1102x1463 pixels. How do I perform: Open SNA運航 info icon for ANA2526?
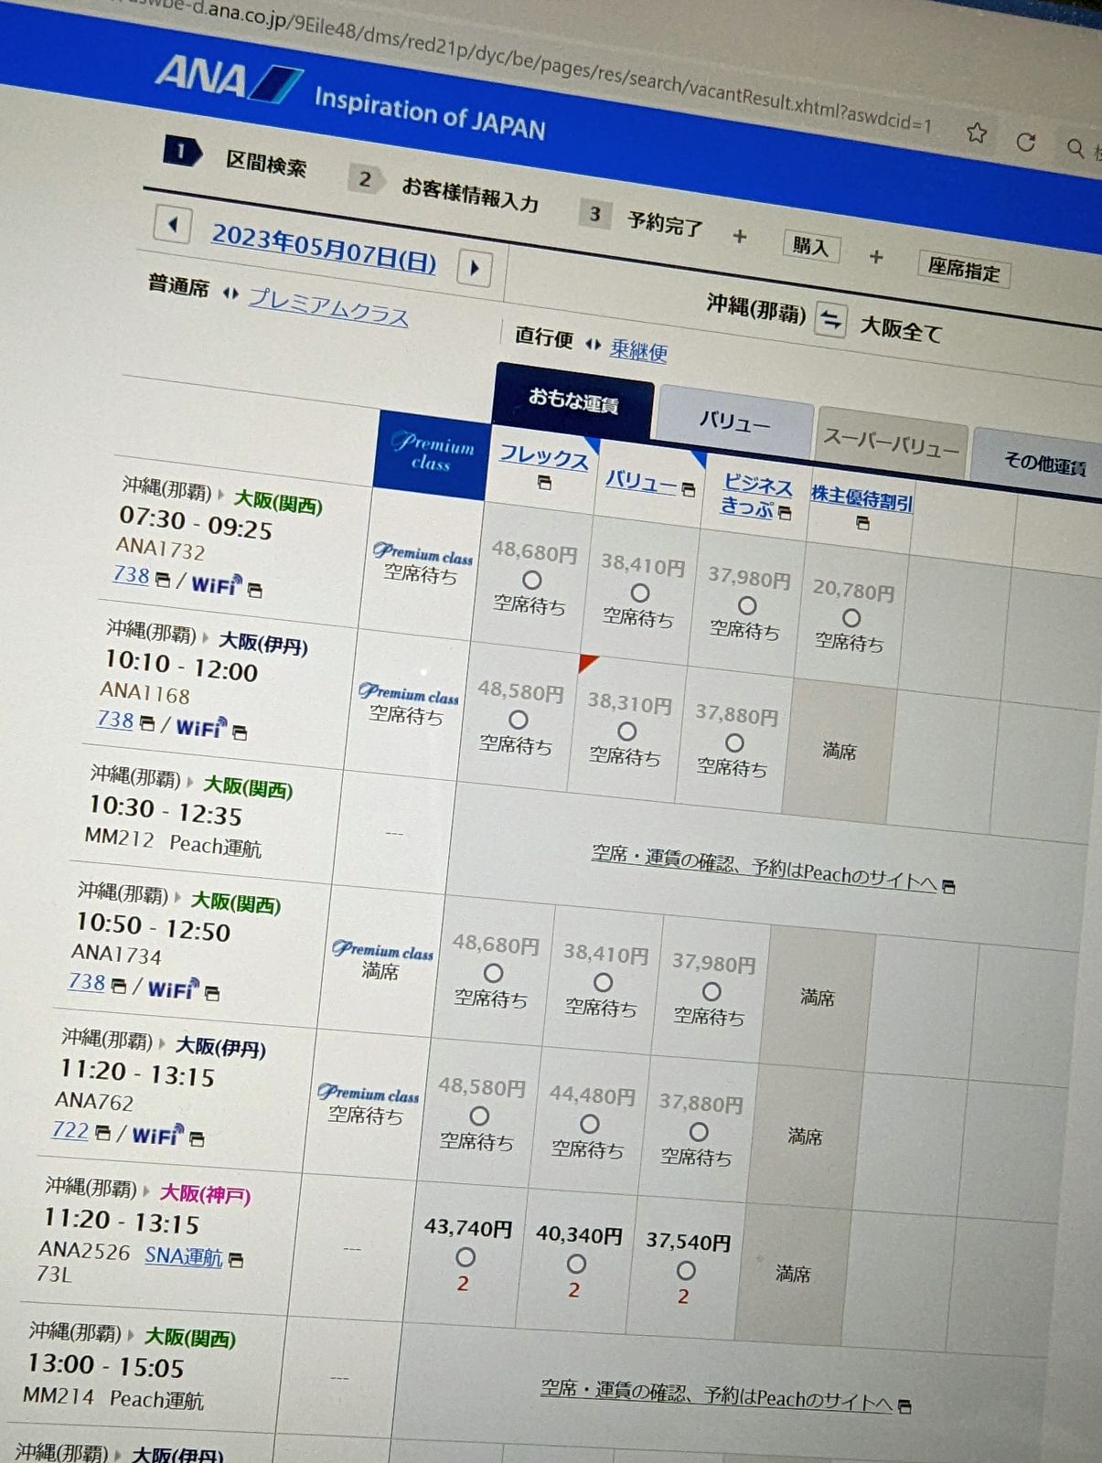point(236,1259)
